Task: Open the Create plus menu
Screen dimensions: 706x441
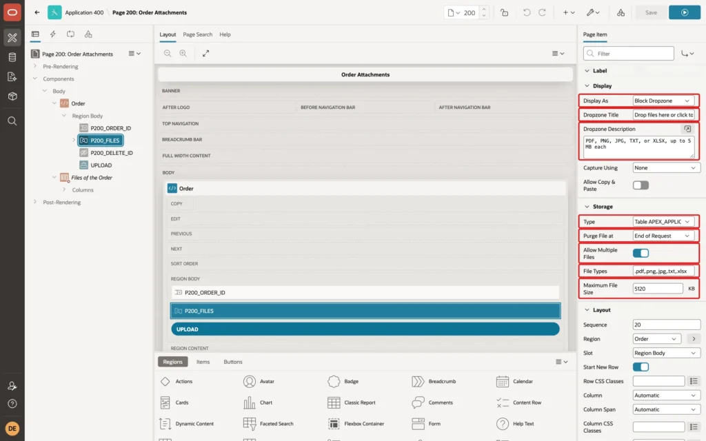Action: coord(568,12)
